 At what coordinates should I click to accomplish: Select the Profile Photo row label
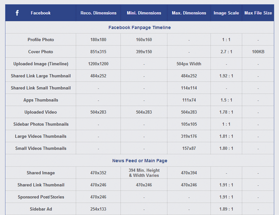pyautogui.click(x=41, y=40)
